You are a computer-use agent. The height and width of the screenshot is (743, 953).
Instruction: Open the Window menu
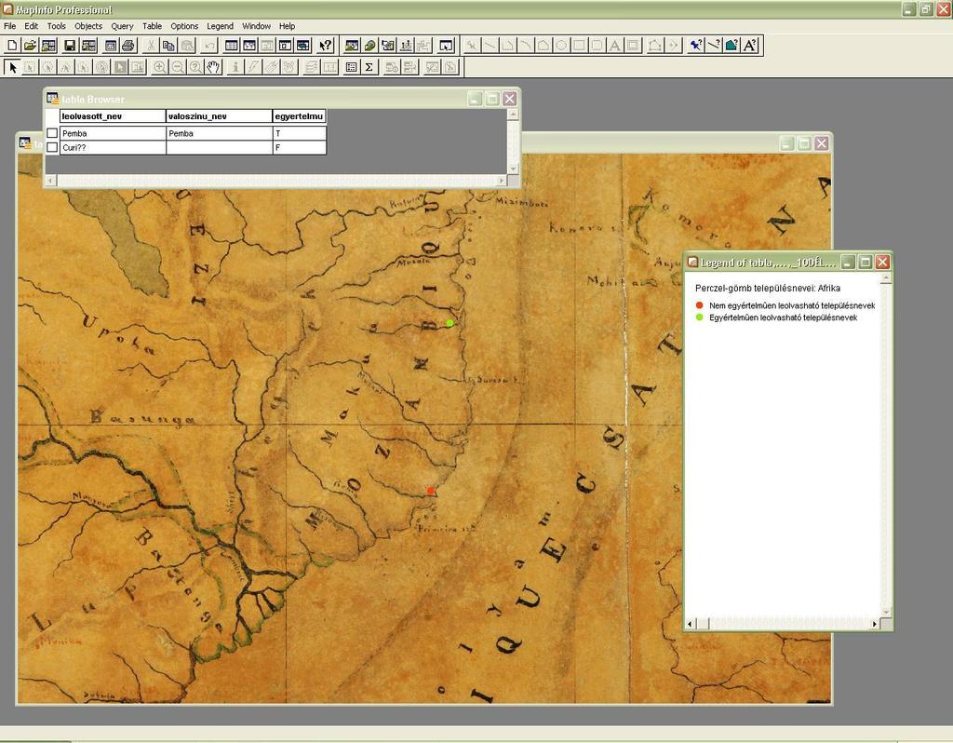pos(257,26)
